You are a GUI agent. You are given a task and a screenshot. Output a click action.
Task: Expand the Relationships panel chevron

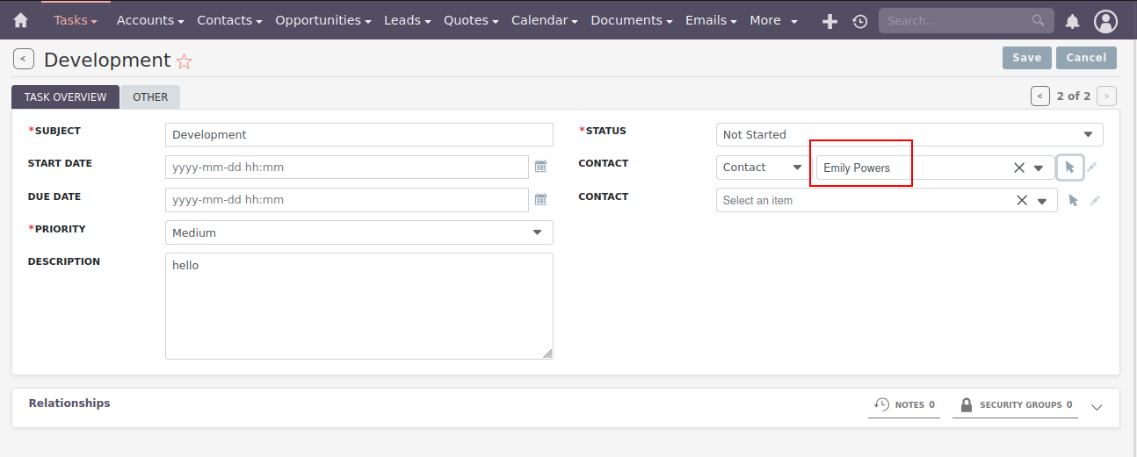click(1096, 407)
